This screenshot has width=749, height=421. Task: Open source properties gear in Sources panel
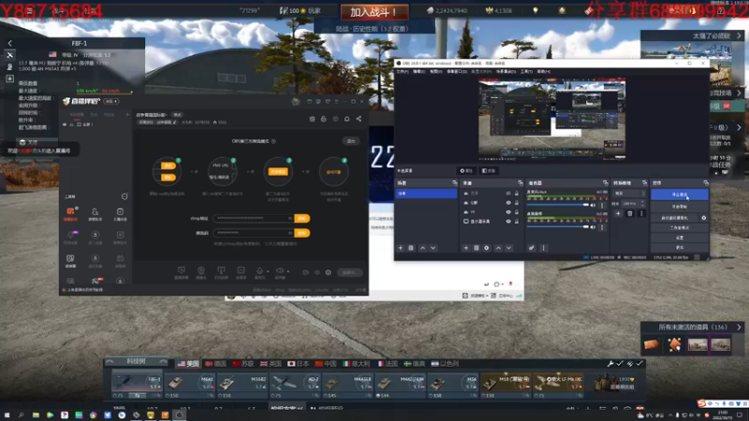(x=487, y=248)
